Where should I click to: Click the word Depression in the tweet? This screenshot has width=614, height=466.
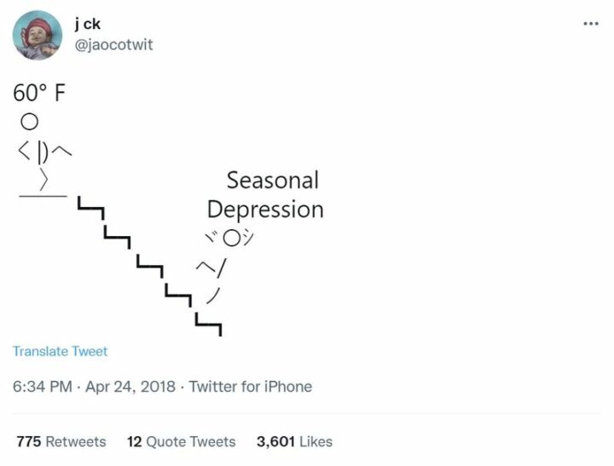pyautogui.click(x=265, y=210)
